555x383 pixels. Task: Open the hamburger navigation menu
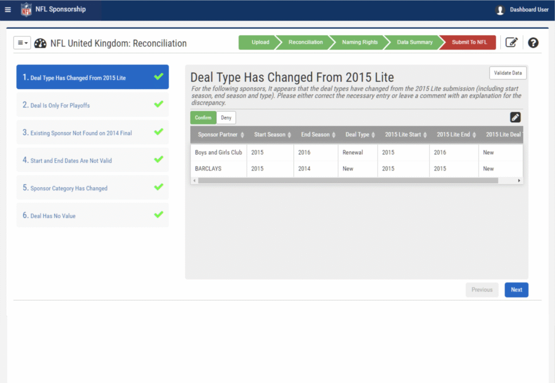point(8,9)
